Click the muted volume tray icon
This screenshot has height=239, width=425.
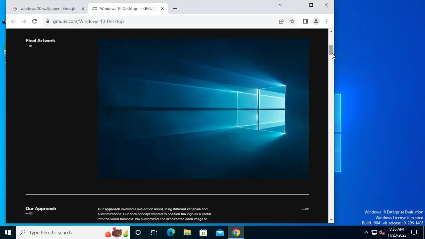(x=382, y=232)
